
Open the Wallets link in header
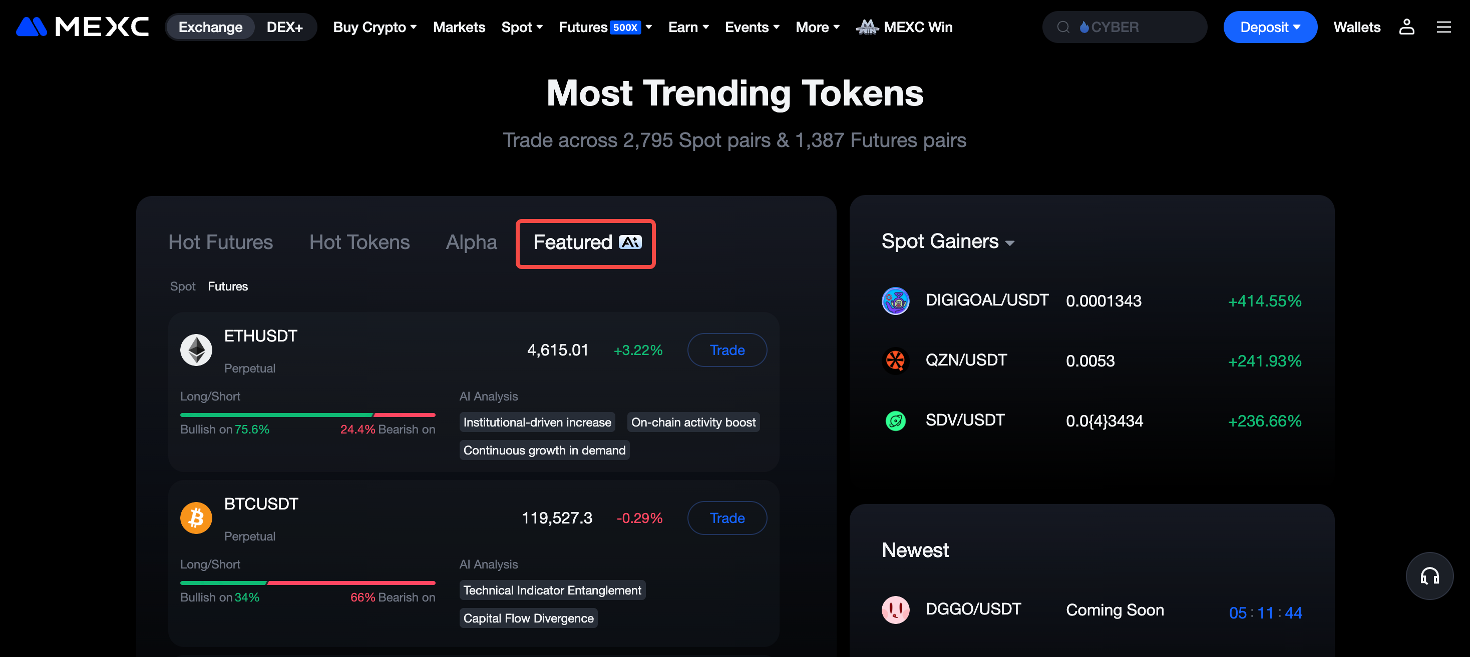click(x=1356, y=27)
